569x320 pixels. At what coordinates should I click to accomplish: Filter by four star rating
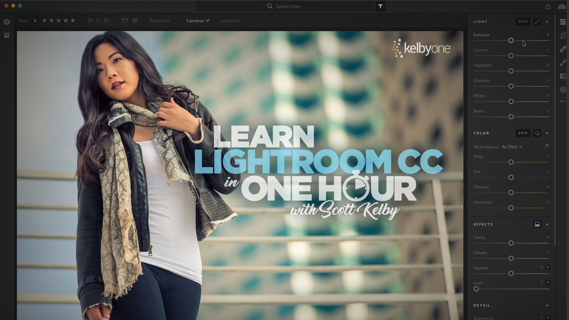66,20
